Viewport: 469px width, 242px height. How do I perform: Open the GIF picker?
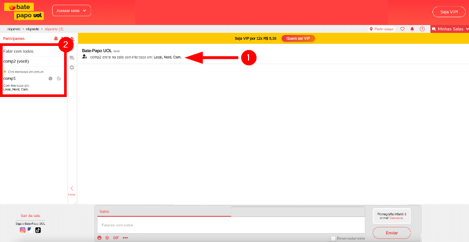point(116,238)
